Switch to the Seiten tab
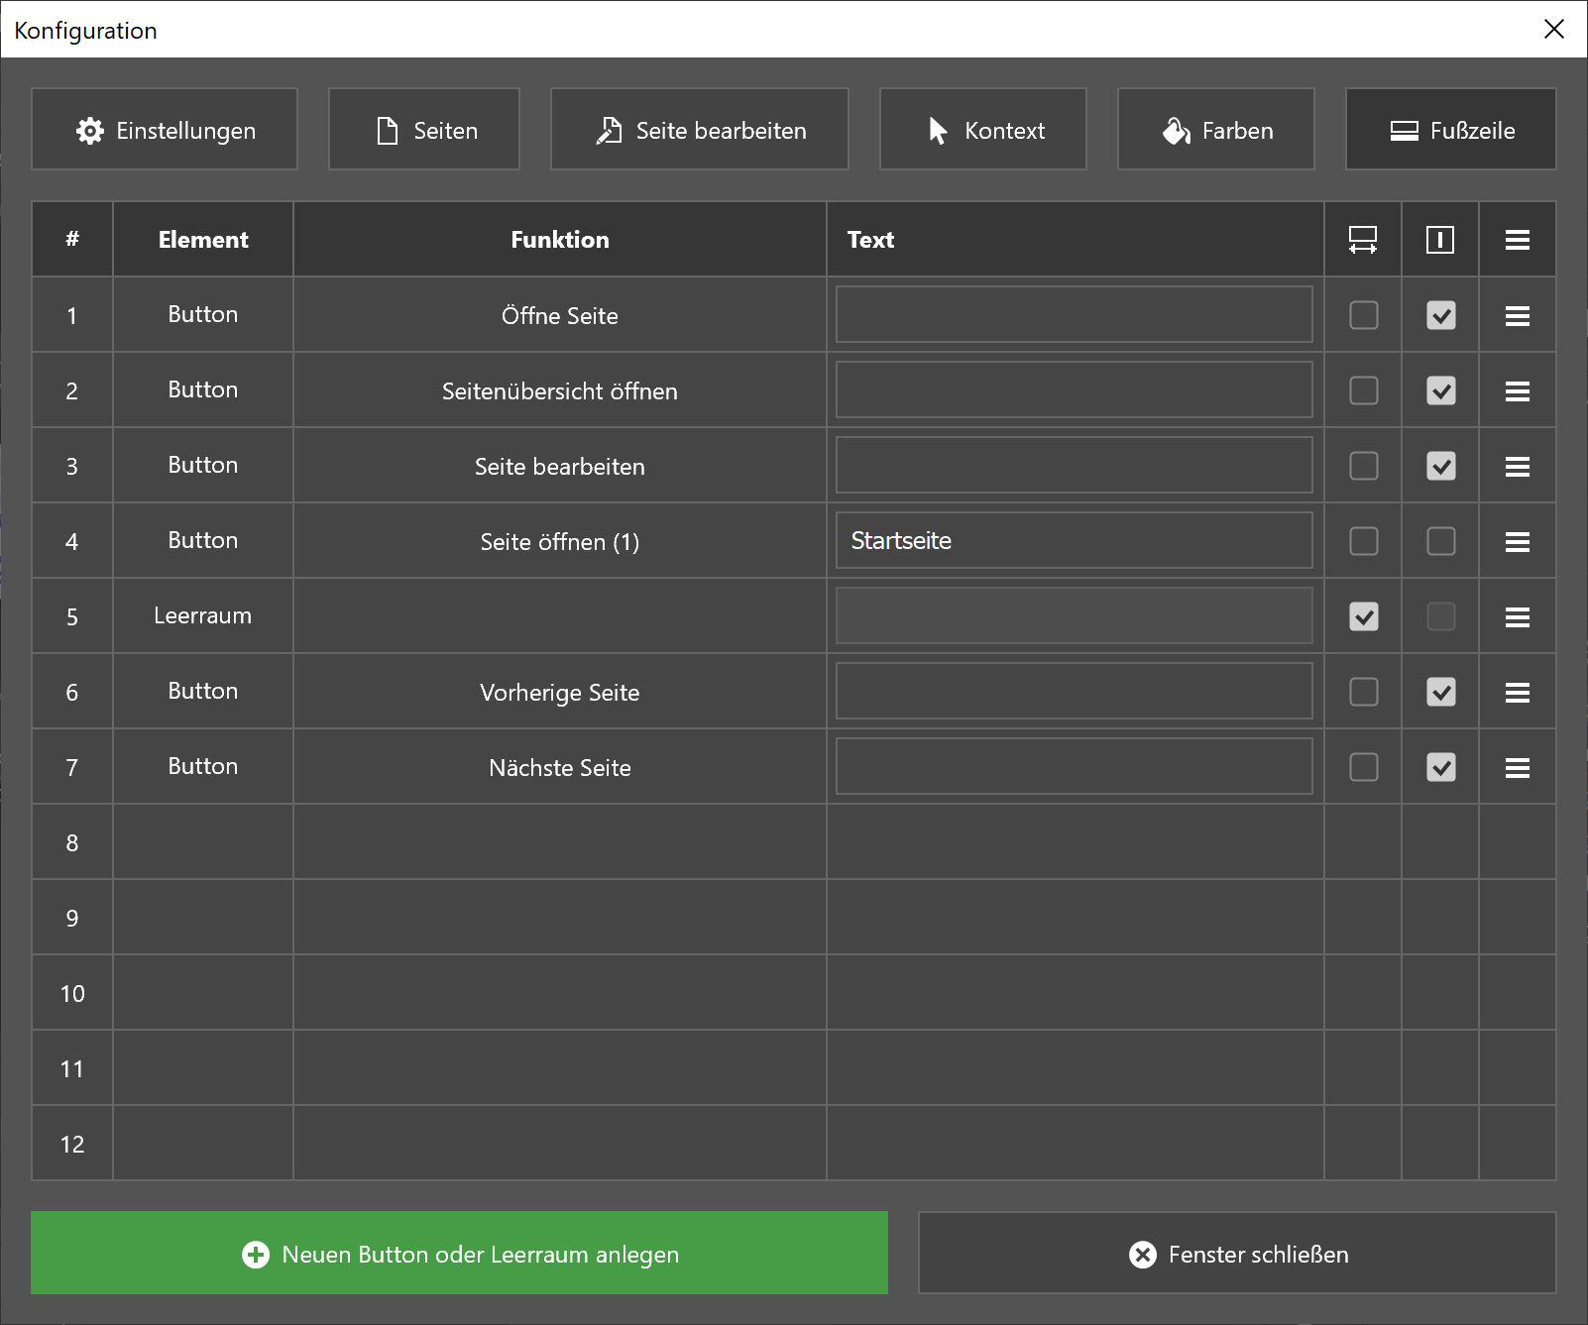 click(424, 130)
